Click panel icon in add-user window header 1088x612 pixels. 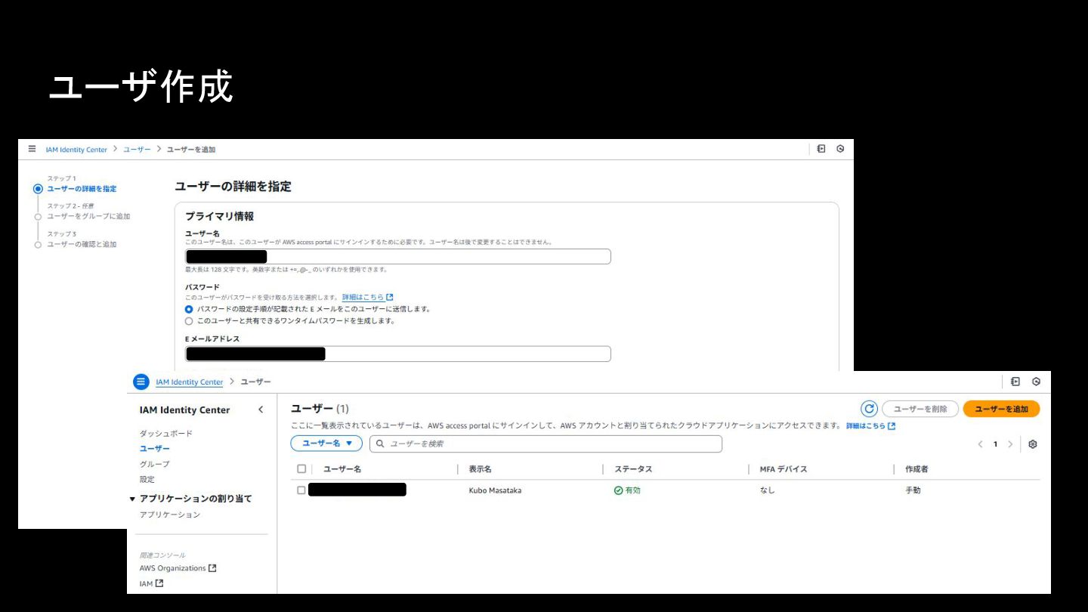(821, 149)
